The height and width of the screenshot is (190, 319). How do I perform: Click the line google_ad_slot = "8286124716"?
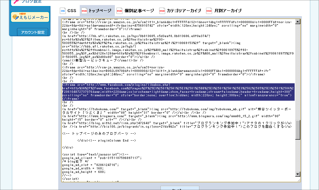point(91,165)
